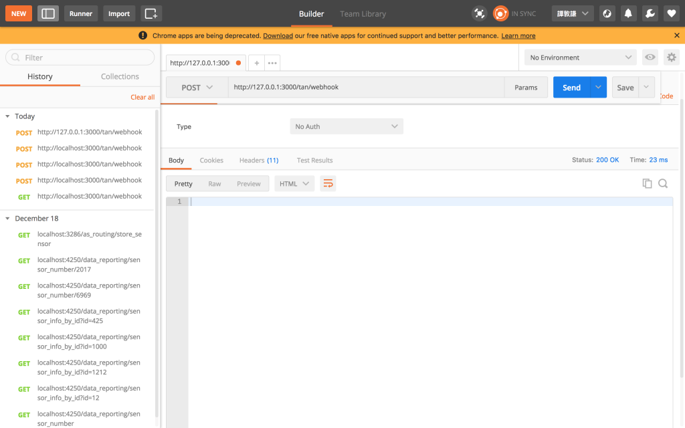
Task: Open the Send button dropdown arrow
Action: point(598,88)
